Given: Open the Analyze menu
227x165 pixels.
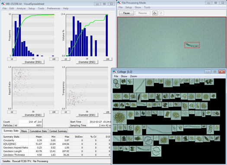Looking at the screenshot, I should (x=21, y=8).
